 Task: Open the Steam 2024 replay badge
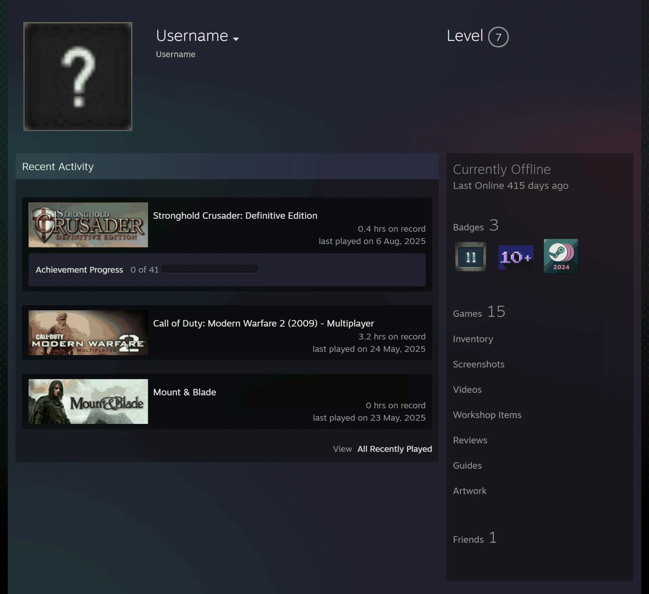(x=561, y=256)
